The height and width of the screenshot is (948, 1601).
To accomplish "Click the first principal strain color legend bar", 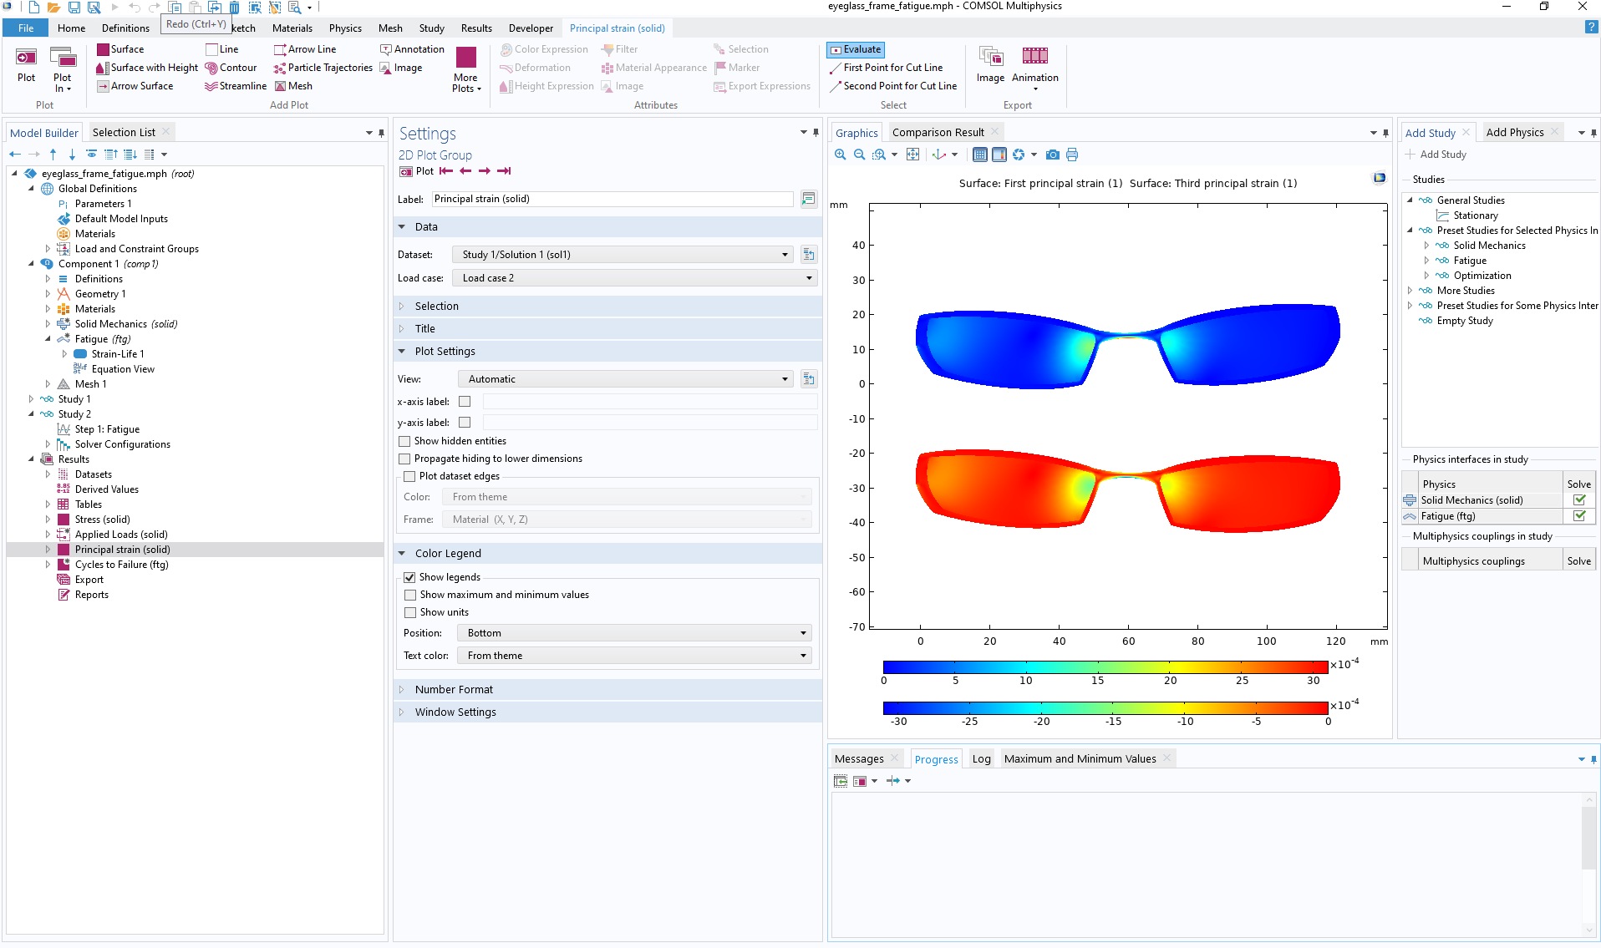I will coord(1105,667).
